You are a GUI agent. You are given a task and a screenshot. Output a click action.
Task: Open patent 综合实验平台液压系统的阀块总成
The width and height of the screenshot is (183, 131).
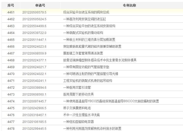[86, 12]
